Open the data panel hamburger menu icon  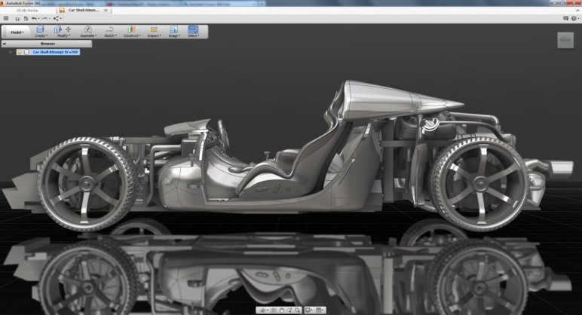pyautogui.click(x=6, y=18)
